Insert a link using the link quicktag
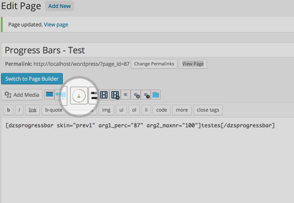 click(x=32, y=110)
